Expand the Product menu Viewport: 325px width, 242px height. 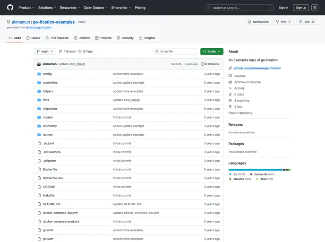pyautogui.click(x=26, y=8)
